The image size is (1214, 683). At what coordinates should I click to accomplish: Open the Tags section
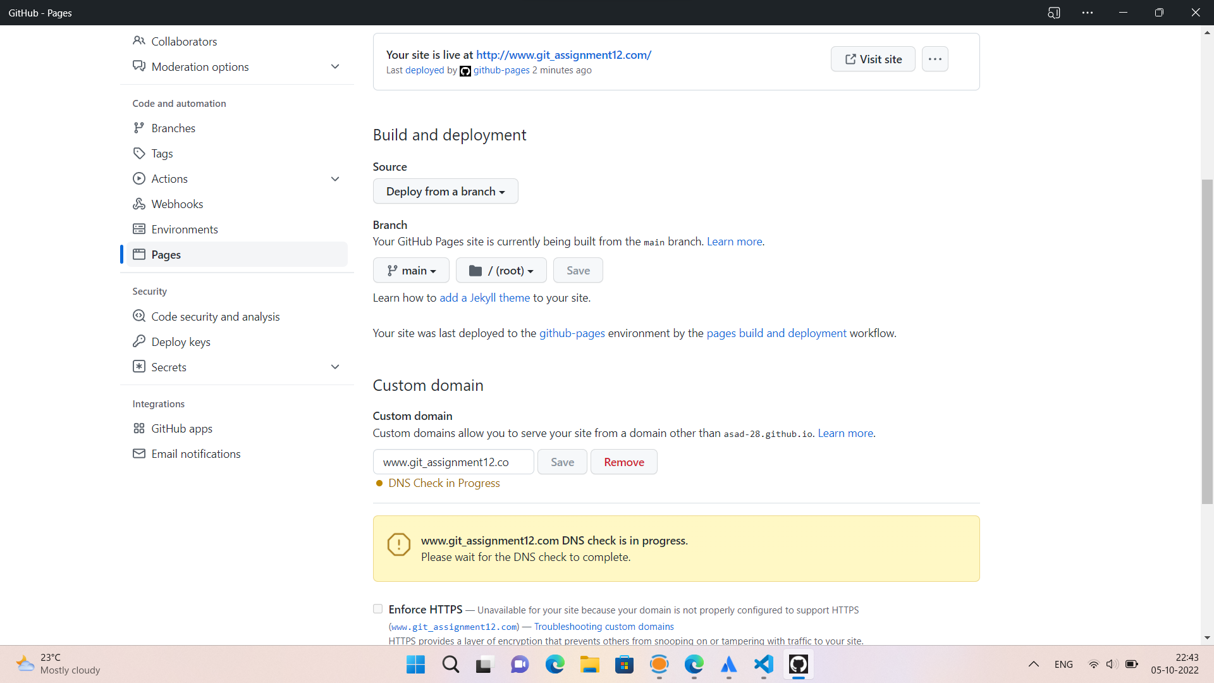[162, 153]
